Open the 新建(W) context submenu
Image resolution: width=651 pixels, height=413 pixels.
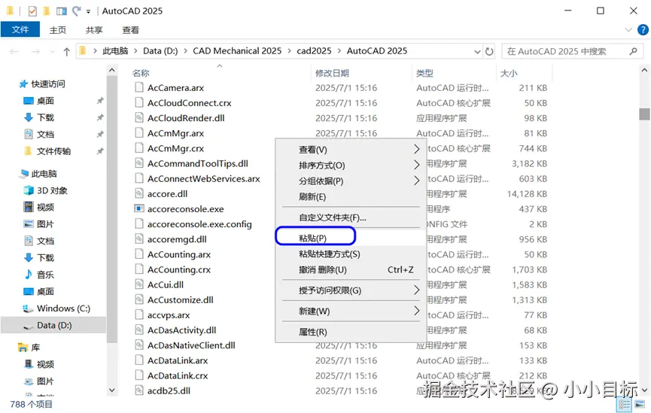coord(351,311)
